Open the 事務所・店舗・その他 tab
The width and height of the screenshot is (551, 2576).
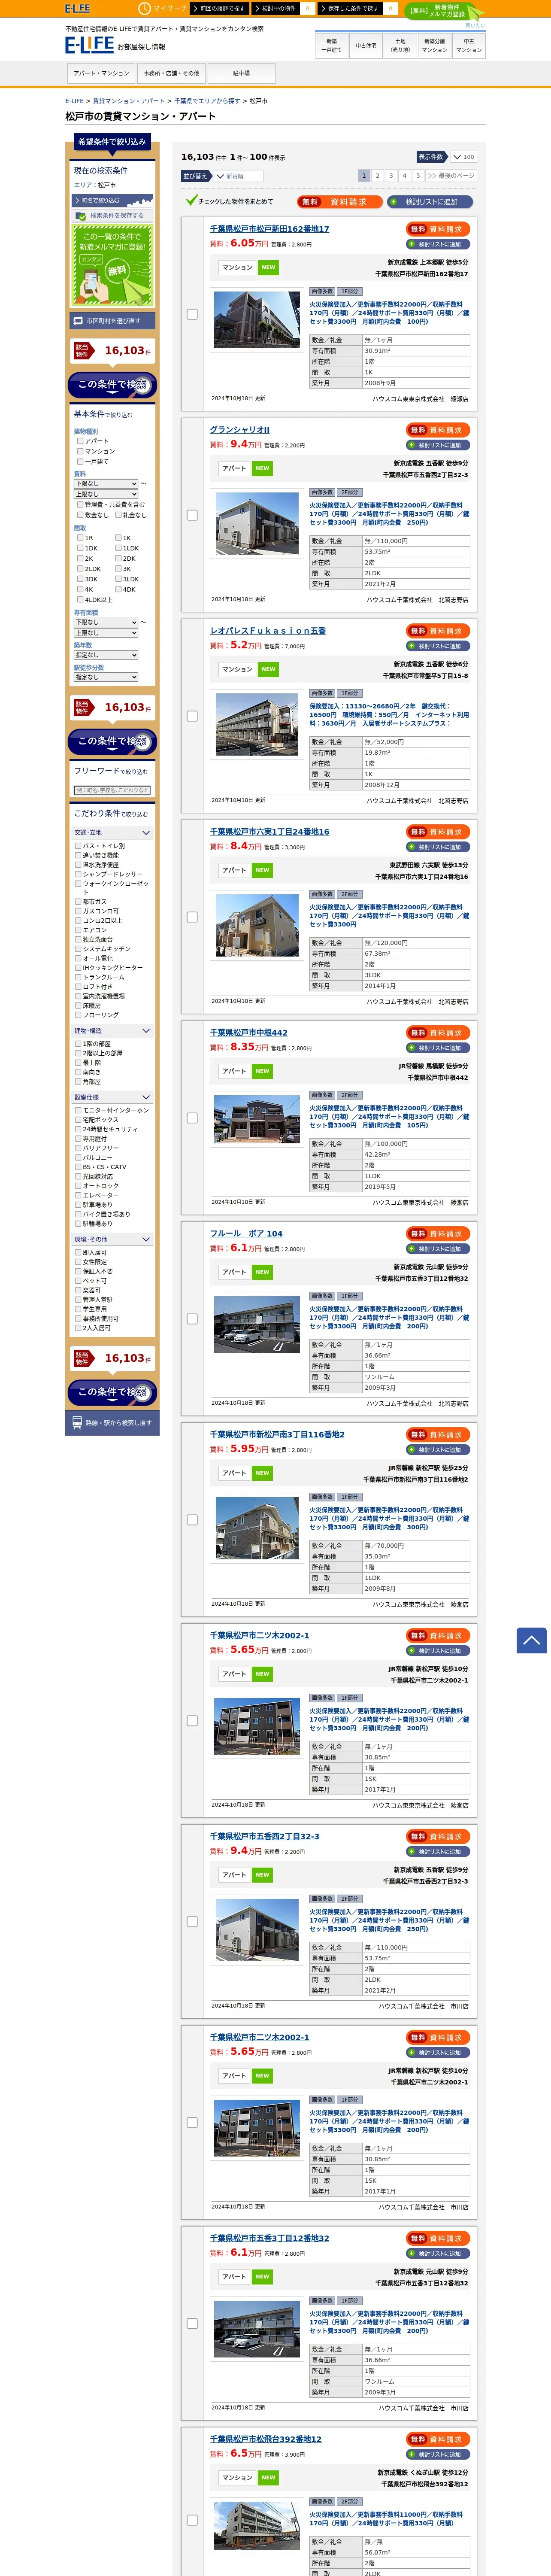coord(171,73)
